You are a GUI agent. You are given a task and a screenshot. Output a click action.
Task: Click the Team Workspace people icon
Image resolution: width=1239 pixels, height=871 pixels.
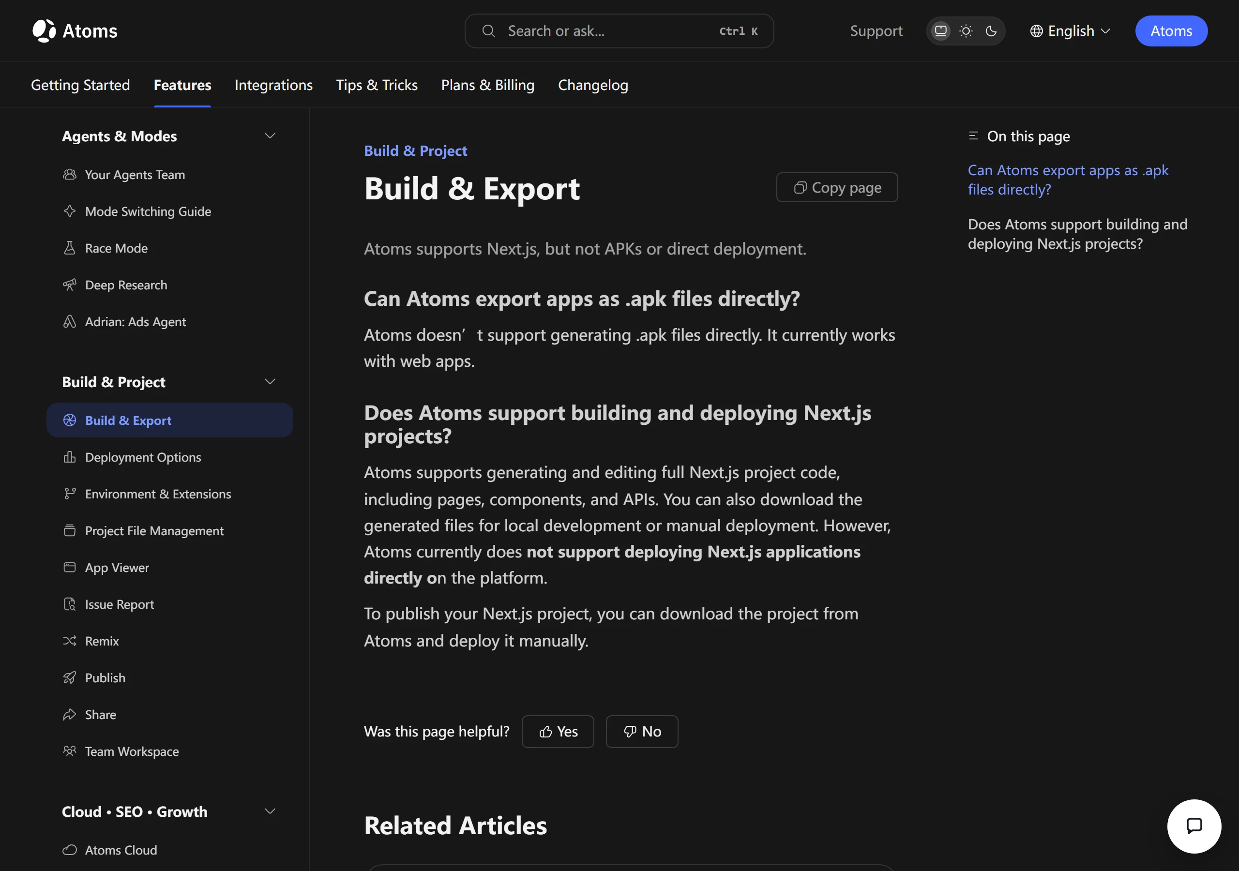pos(70,751)
